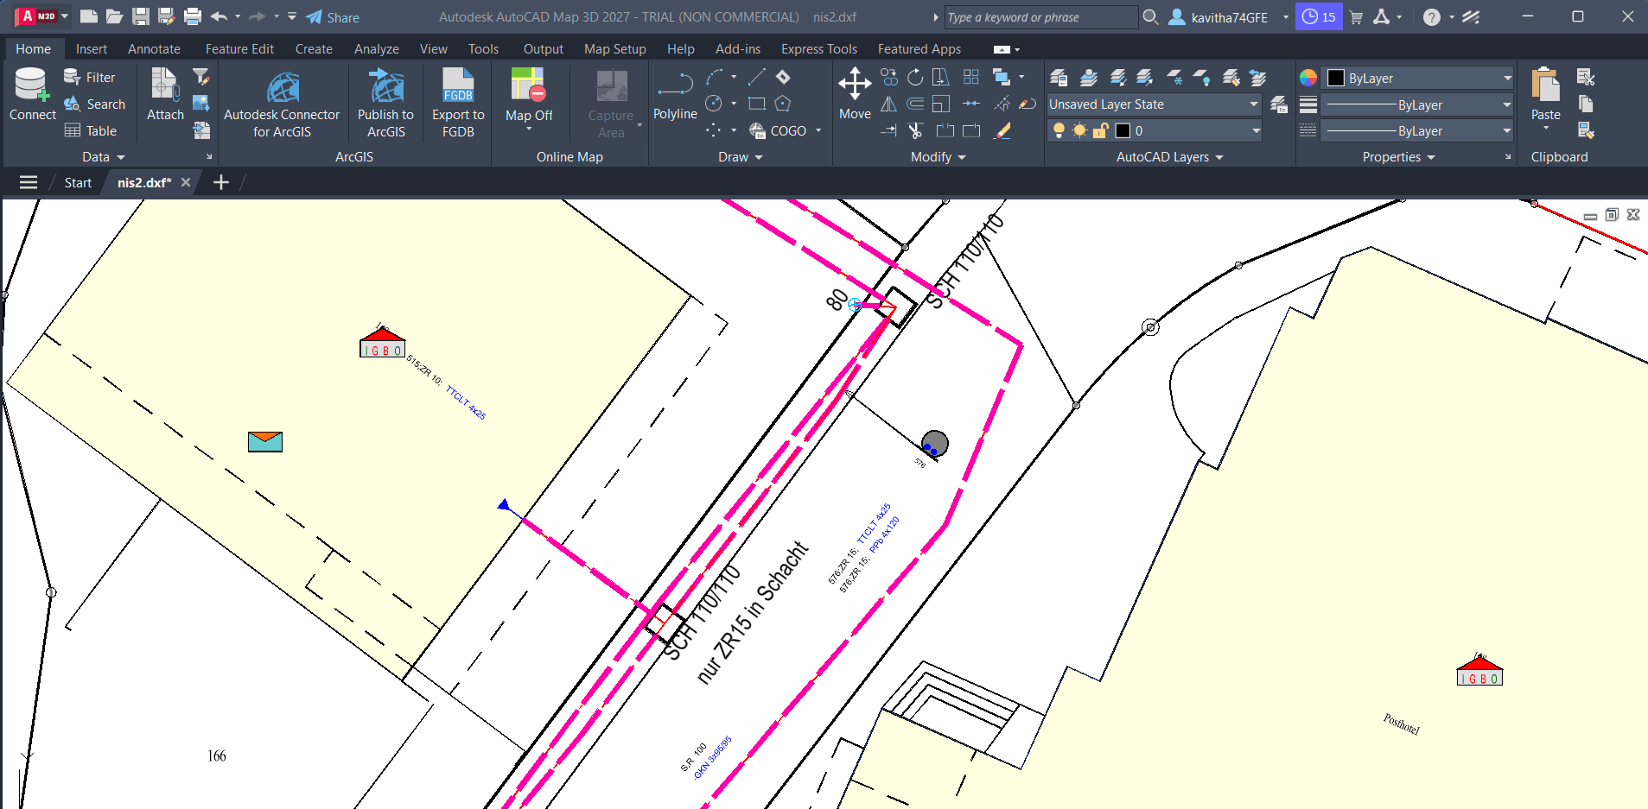Toggle layer 0 freeze sun icon
The width and height of the screenshot is (1648, 809).
point(1079,130)
